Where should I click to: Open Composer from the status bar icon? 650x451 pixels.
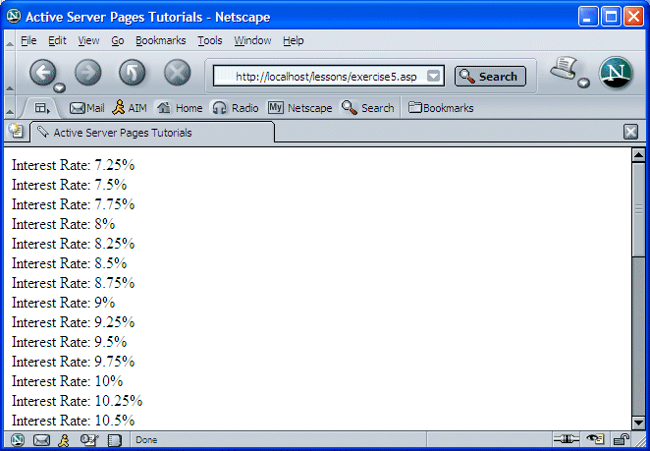pyautogui.click(x=89, y=440)
